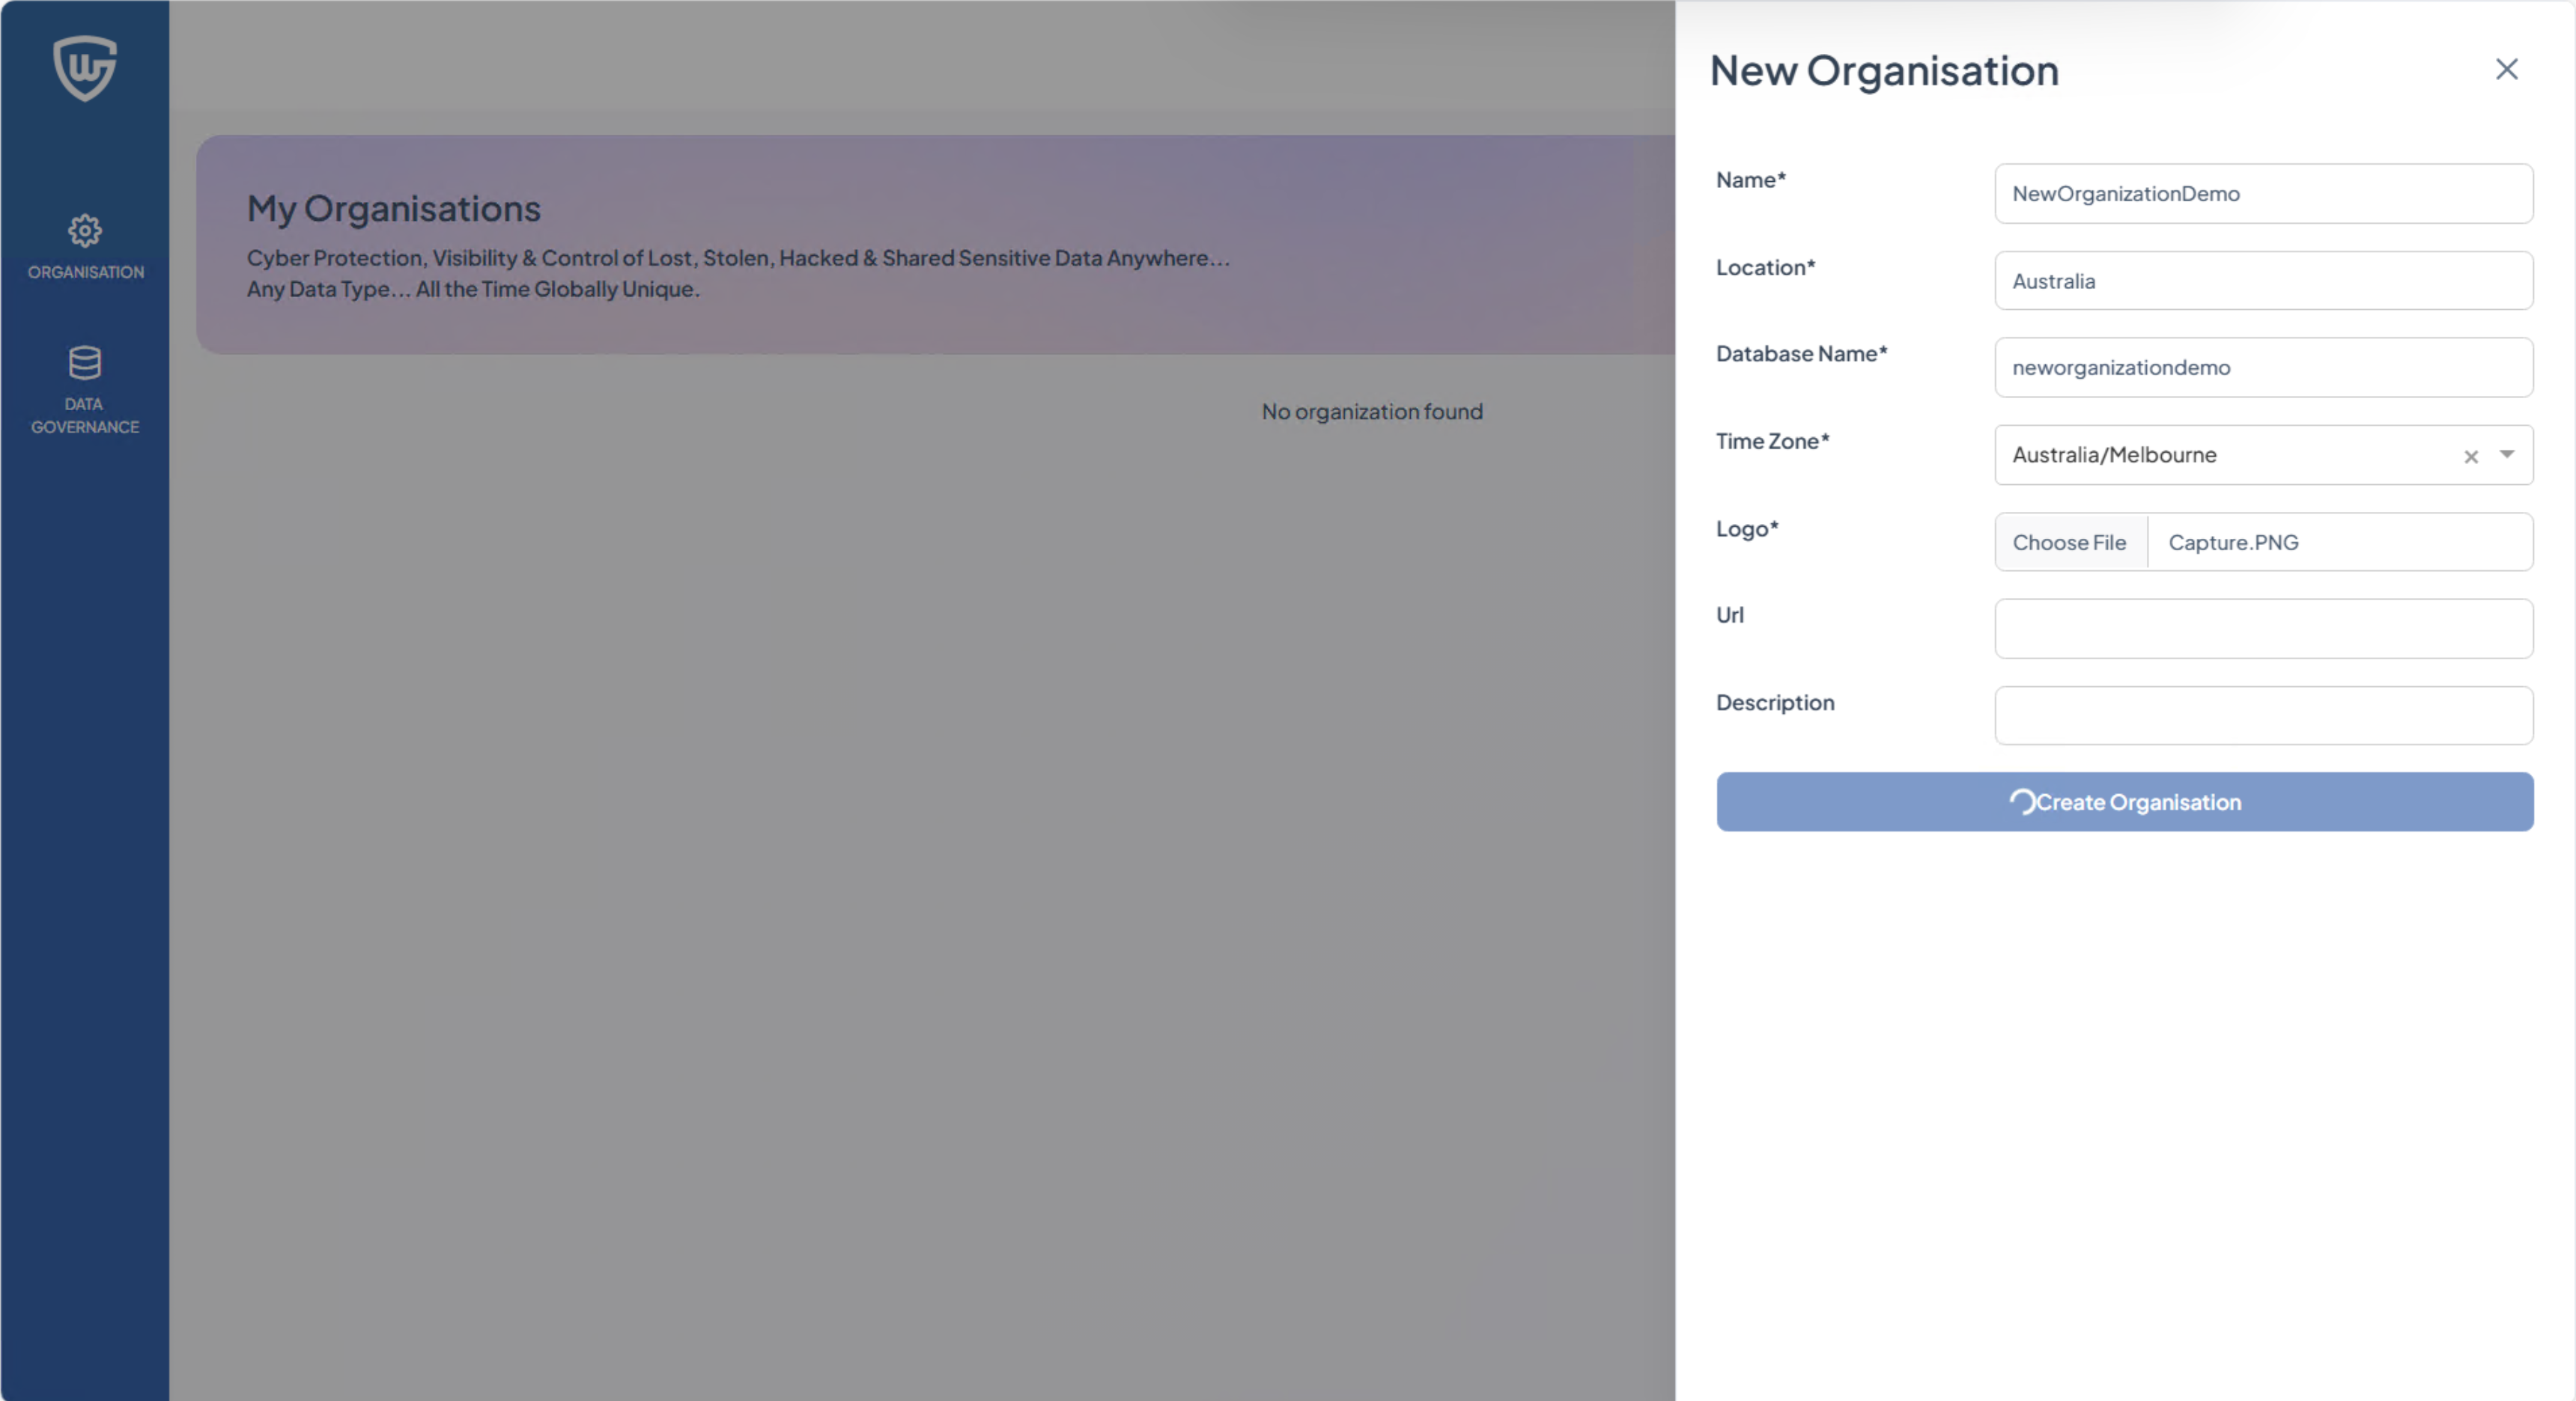Click into the Description text box

point(2261,715)
